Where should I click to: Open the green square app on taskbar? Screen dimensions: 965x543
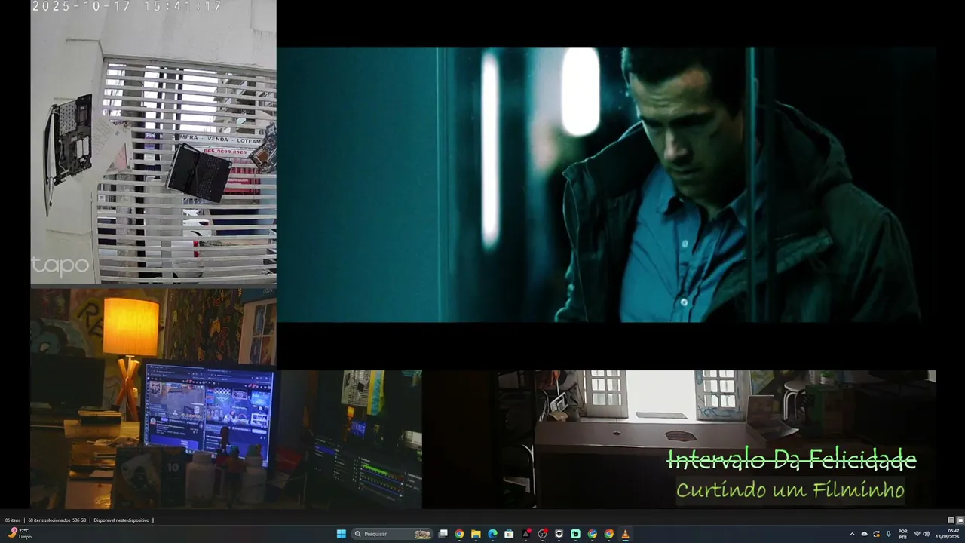575,534
